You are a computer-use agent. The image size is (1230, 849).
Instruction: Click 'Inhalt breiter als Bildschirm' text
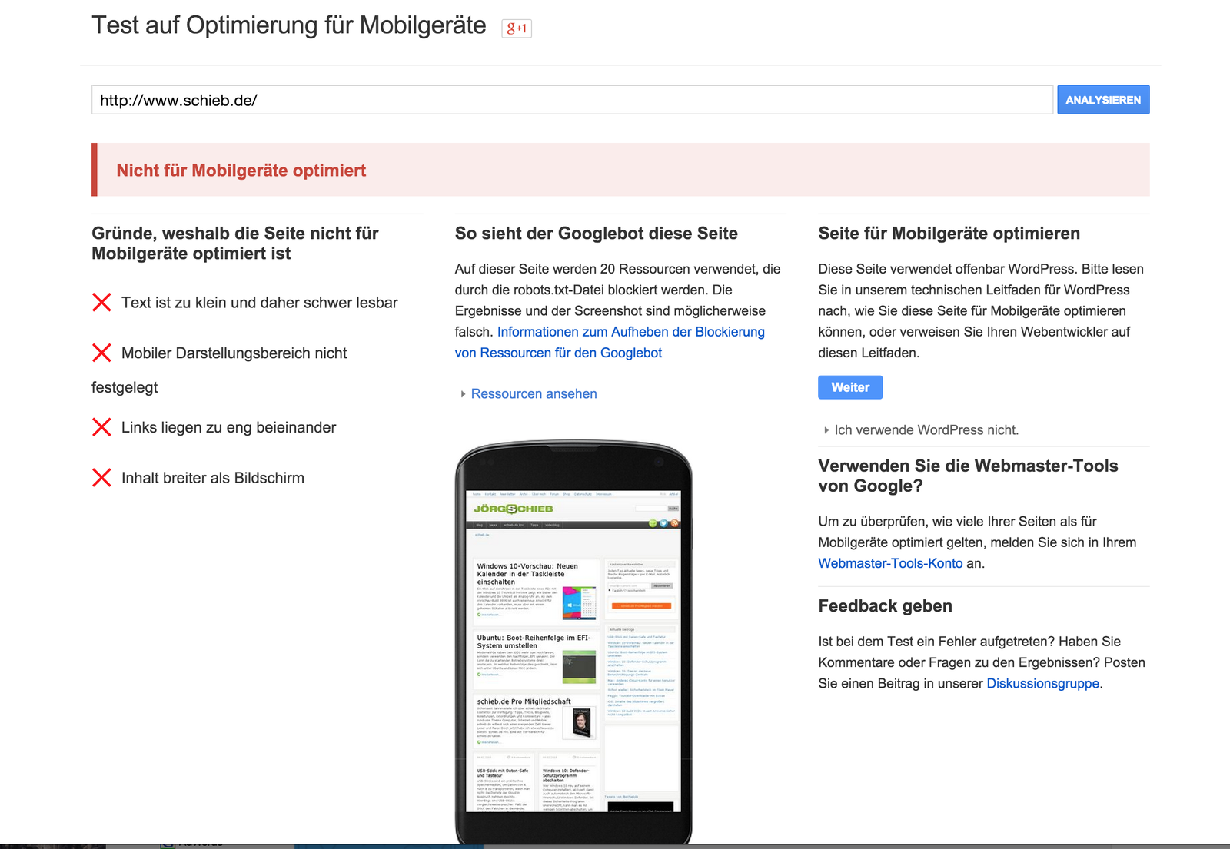tap(213, 478)
